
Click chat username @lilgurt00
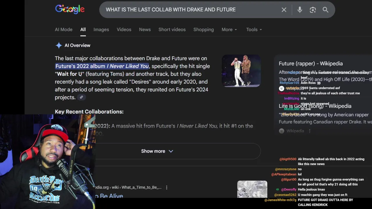(x=289, y=180)
